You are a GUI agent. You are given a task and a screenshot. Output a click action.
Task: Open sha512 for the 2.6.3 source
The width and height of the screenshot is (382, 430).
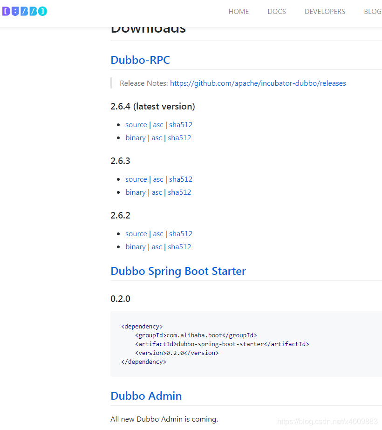181,179
